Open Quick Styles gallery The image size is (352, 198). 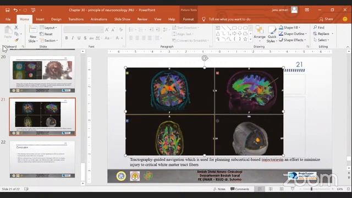pos(272,34)
